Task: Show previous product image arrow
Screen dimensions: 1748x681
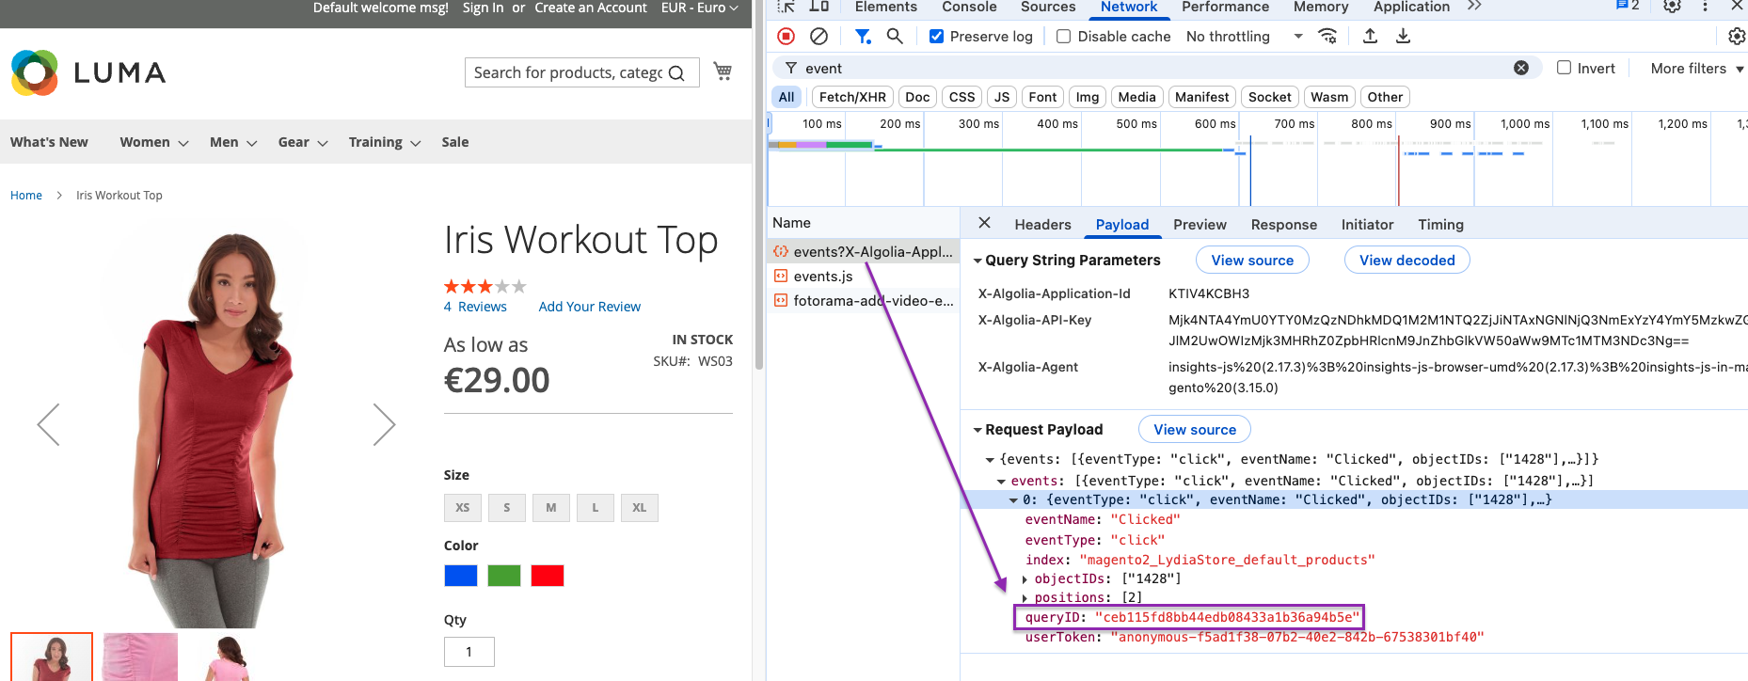Action: (x=49, y=424)
